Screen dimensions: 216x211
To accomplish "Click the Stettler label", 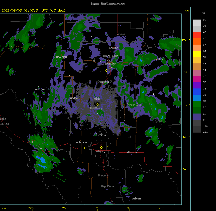I will pyautogui.click(x=159, y=59).
